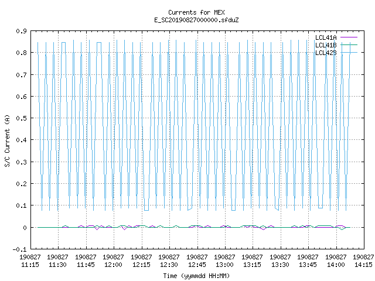The width and height of the screenshot is (375, 281).
Task: Click the 0.6 y-axis tick value
Action: [x=21, y=97]
